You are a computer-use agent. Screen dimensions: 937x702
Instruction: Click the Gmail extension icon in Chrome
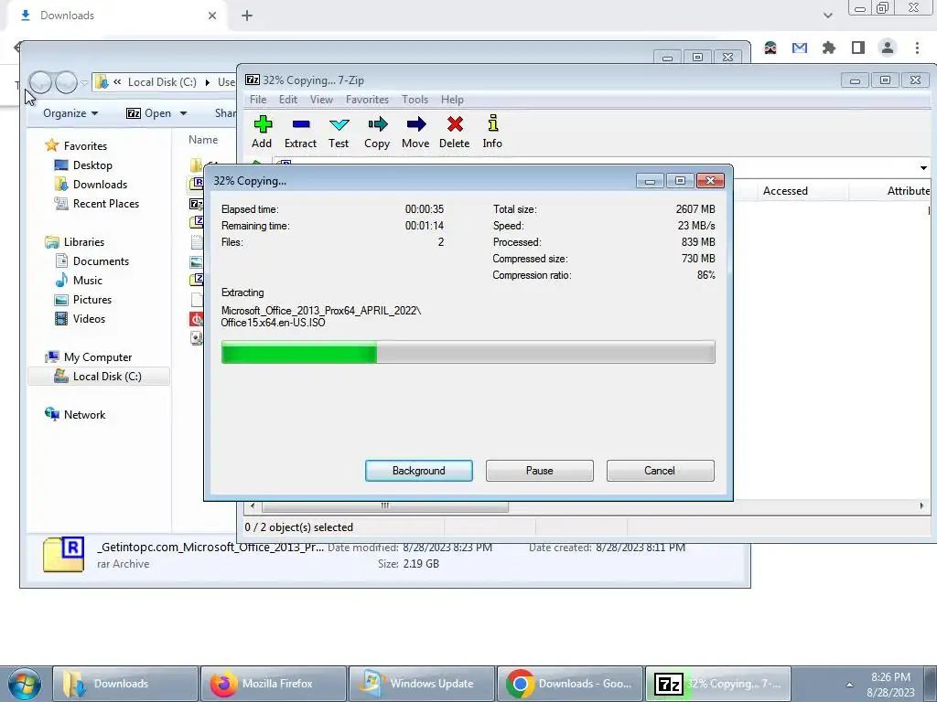coord(800,48)
